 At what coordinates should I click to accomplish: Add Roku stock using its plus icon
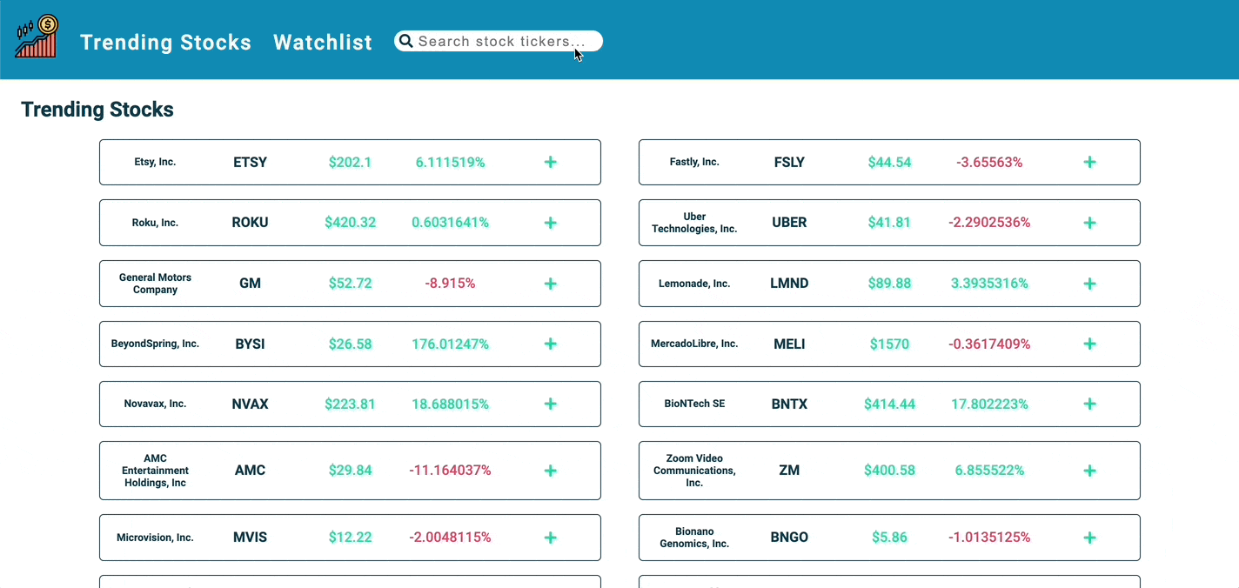pos(550,223)
